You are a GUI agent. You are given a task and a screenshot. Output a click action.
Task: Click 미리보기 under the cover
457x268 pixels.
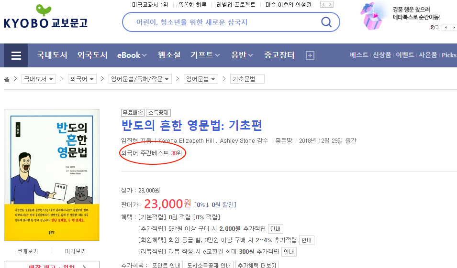point(75,251)
